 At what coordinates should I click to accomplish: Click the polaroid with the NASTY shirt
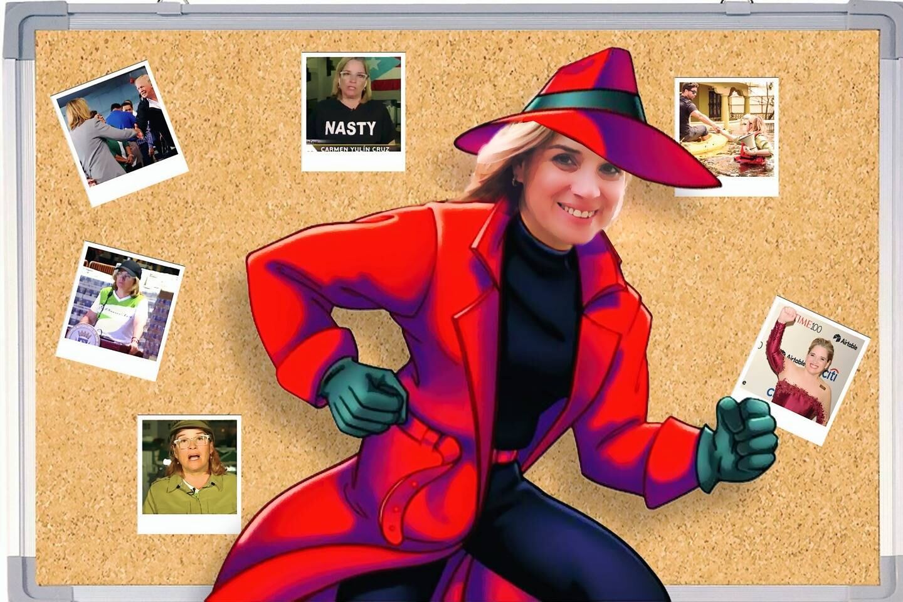353,112
